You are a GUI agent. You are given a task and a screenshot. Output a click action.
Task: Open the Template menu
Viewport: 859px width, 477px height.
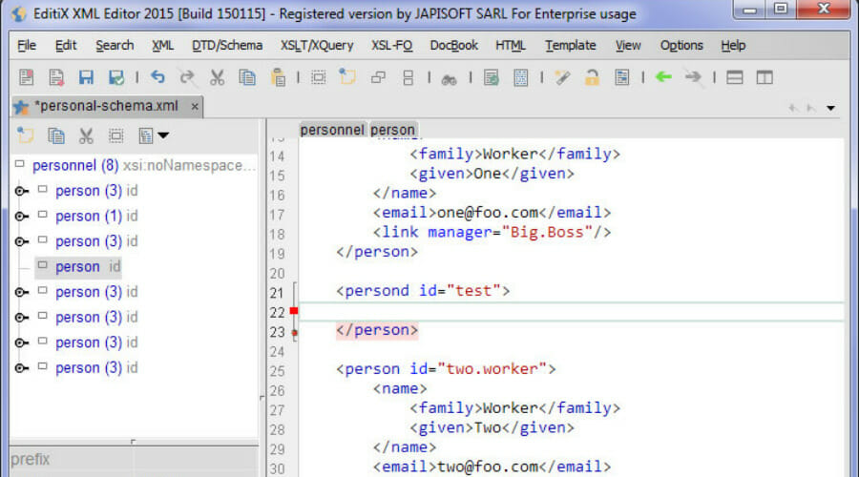571,46
